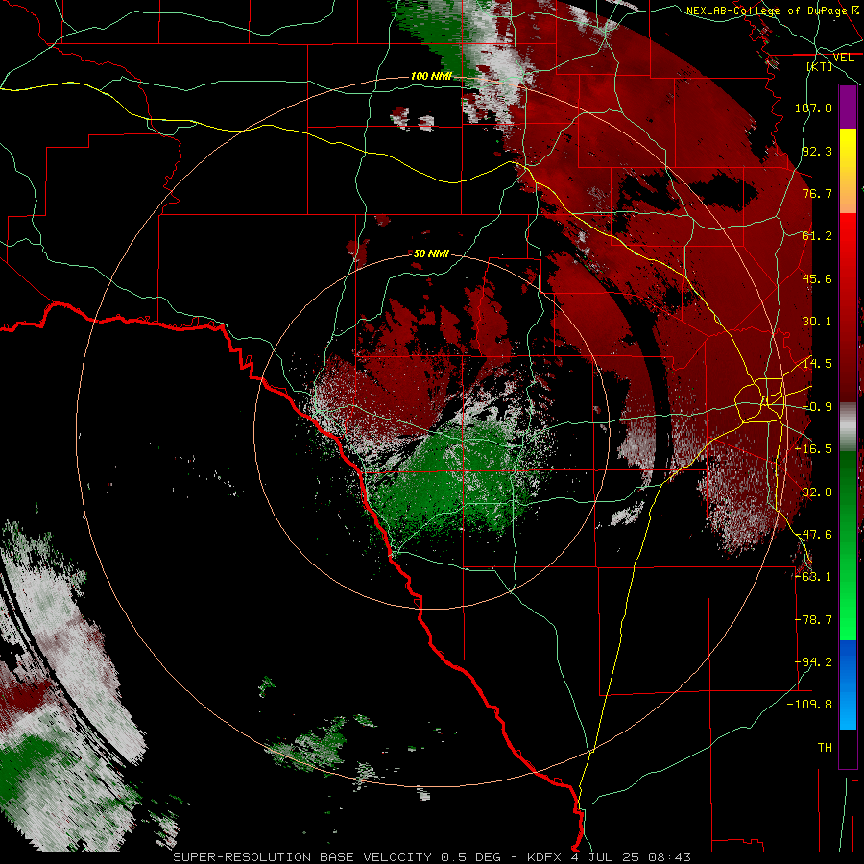This screenshot has height=864, width=864.
Task: Click the 107.8 velocity scale value
Action: coord(813,108)
